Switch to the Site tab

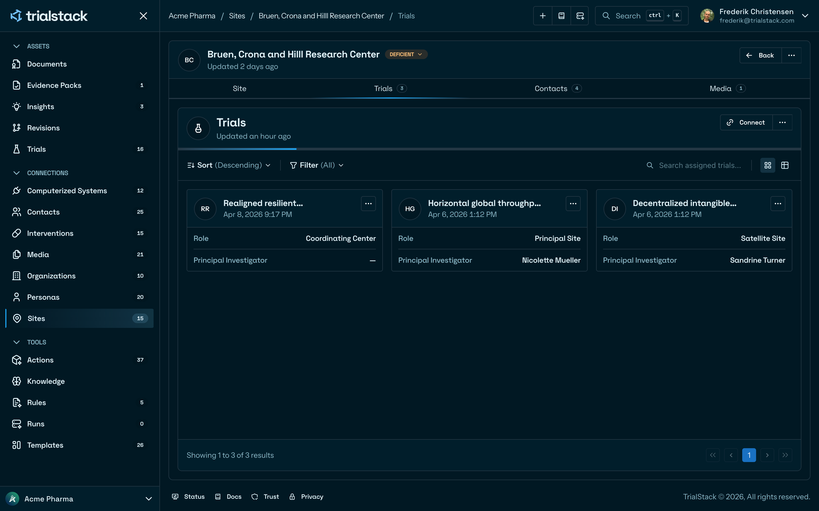240,89
